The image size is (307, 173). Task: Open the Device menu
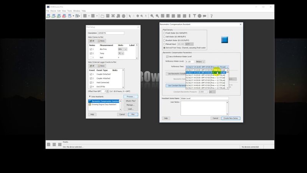(53, 11)
